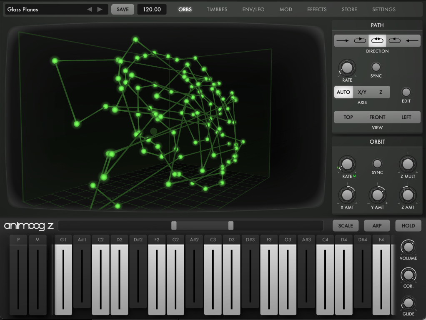This screenshot has width=426, height=320.
Task: Open the Settings tab
Action: 384,10
